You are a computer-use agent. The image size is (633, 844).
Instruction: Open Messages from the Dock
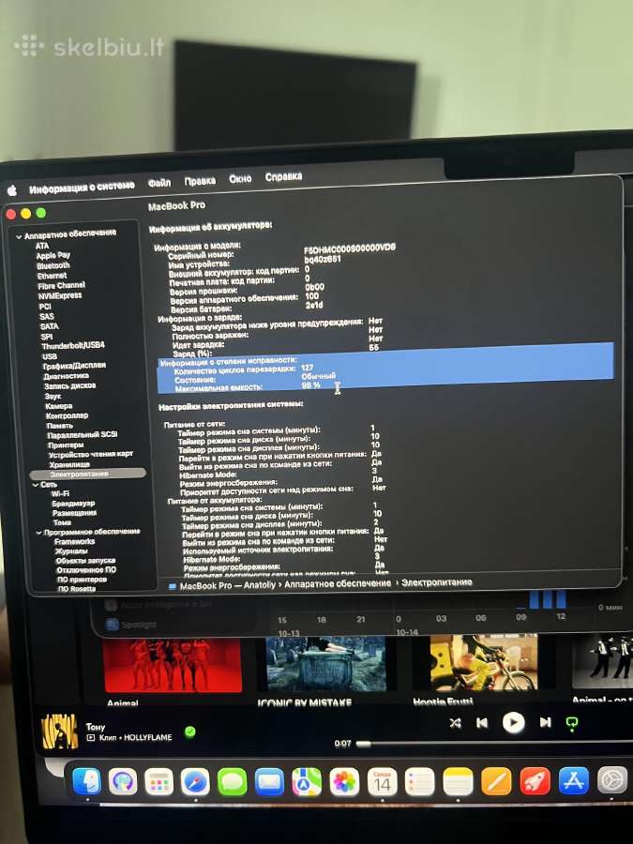(x=232, y=781)
